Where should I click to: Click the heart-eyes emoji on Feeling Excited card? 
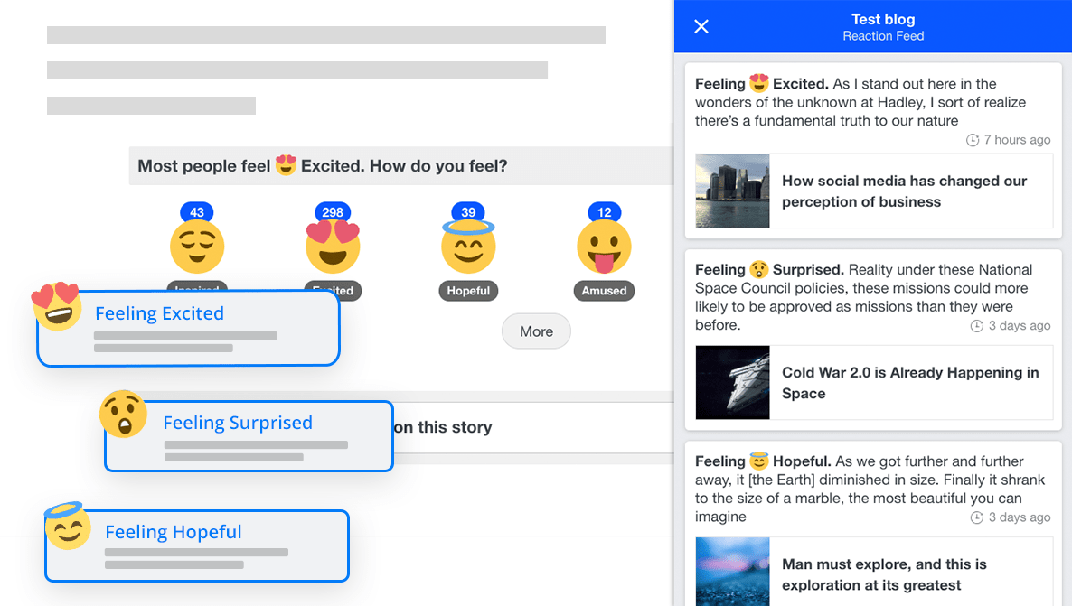click(x=57, y=306)
